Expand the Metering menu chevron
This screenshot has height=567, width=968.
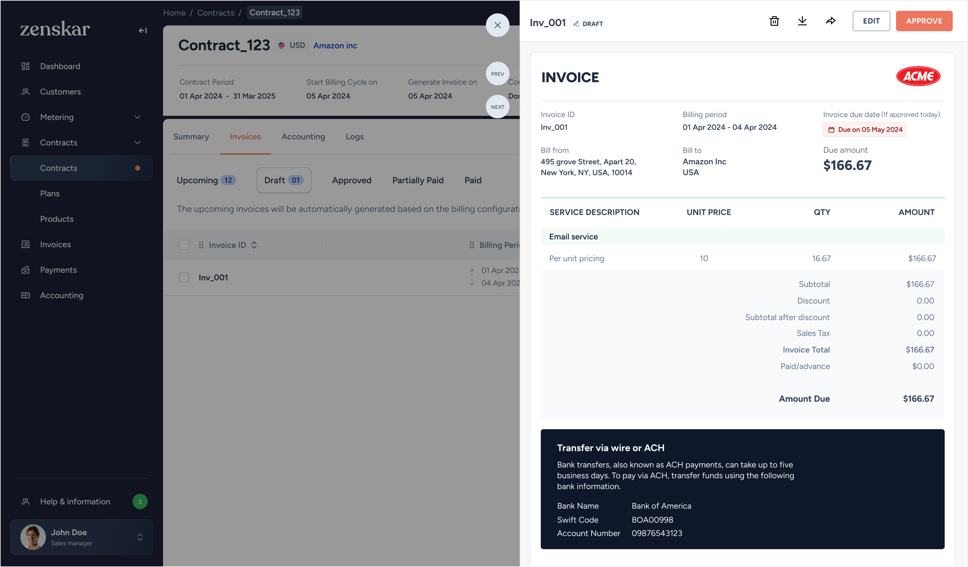pyautogui.click(x=138, y=117)
